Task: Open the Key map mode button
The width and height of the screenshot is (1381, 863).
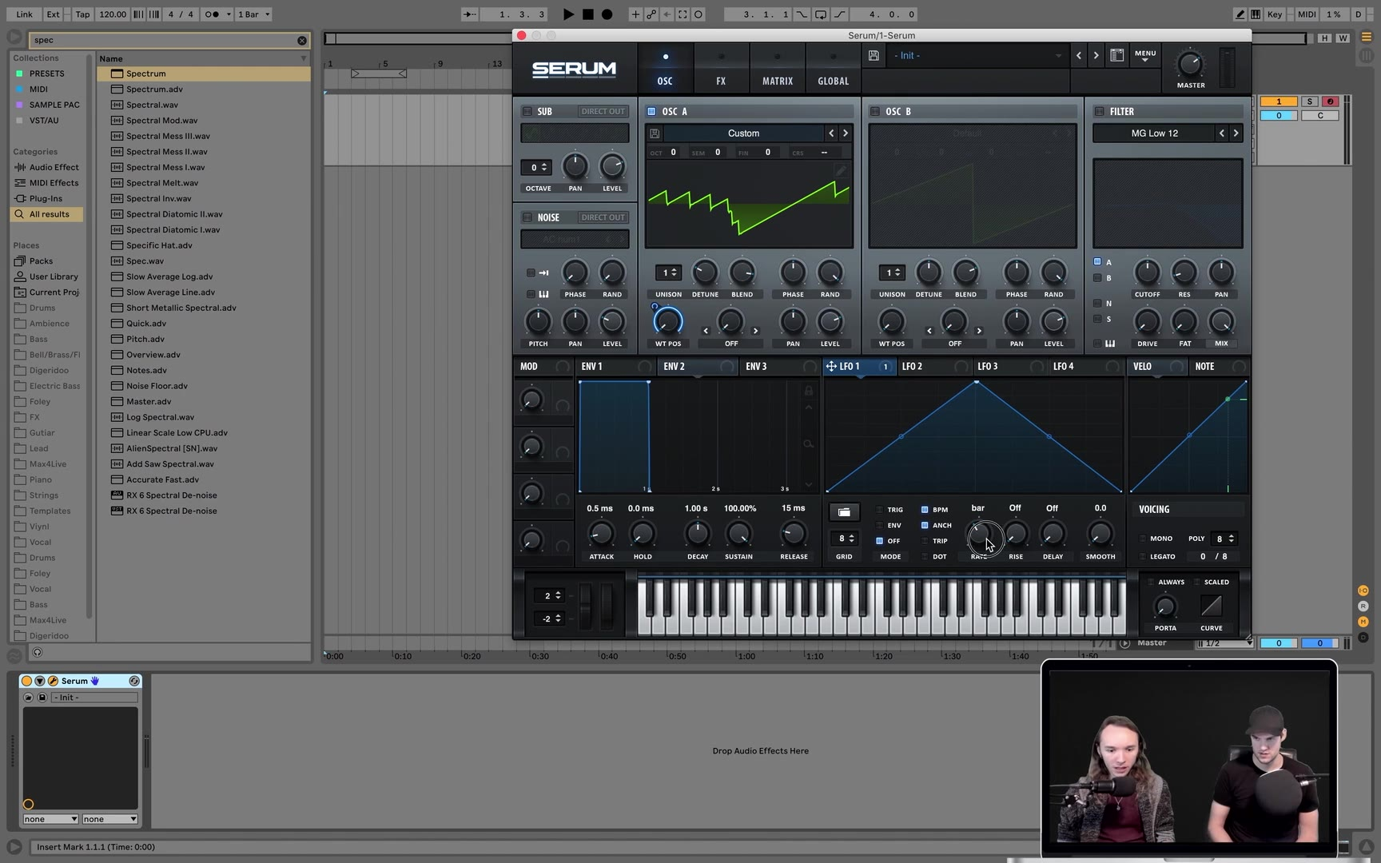Action: coord(1275,14)
